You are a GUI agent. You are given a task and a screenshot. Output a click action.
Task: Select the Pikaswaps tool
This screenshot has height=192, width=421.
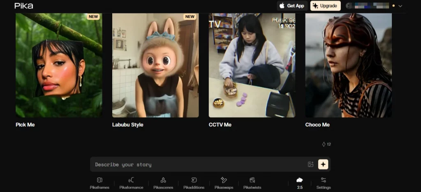pos(224,183)
